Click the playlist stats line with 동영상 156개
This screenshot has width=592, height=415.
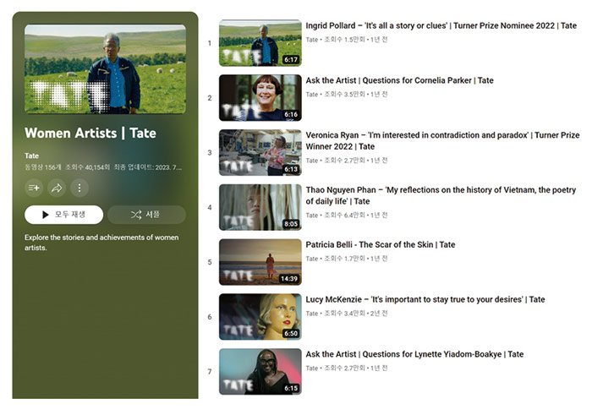[103, 167]
